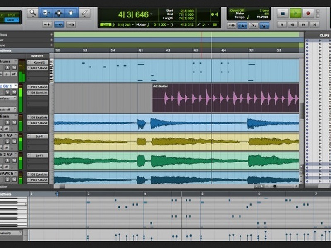Image resolution: width=331 pixels, height=248 pixels.
Task: Adjust the horizontal zoom slider below tracks
Action: coord(275,186)
